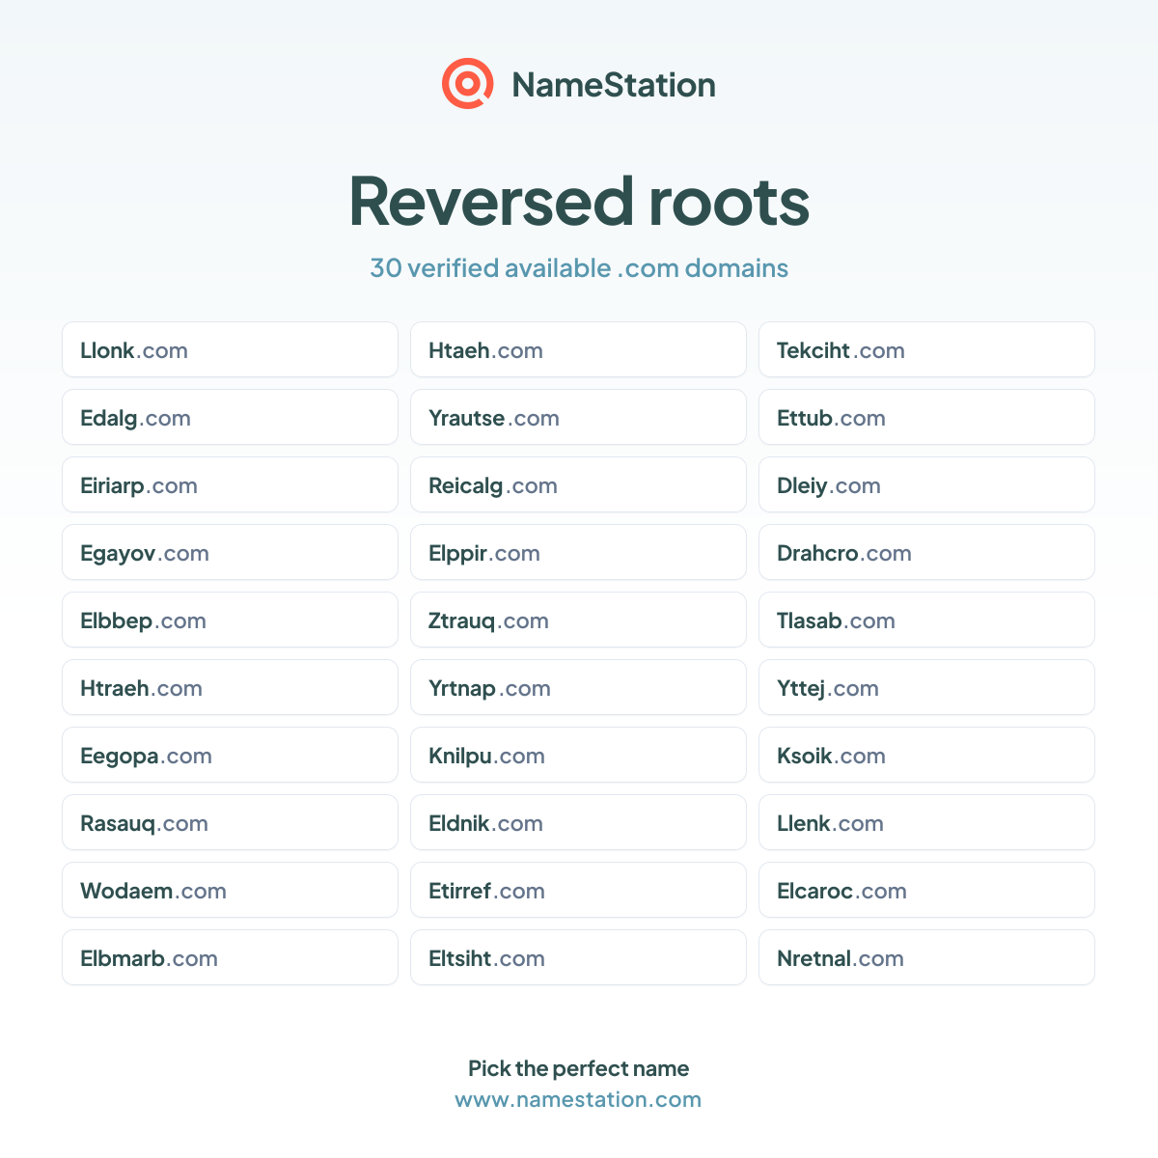Select Eegopa.com from the list

(x=230, y=755)
